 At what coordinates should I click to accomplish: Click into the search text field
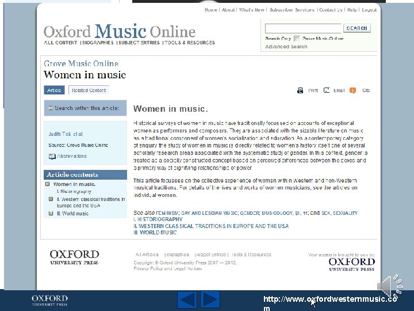click(x=303, y=28)
